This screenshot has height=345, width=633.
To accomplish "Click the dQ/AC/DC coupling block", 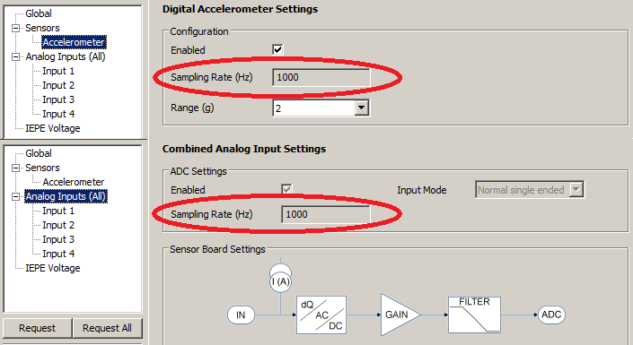I will click(321, 315).
